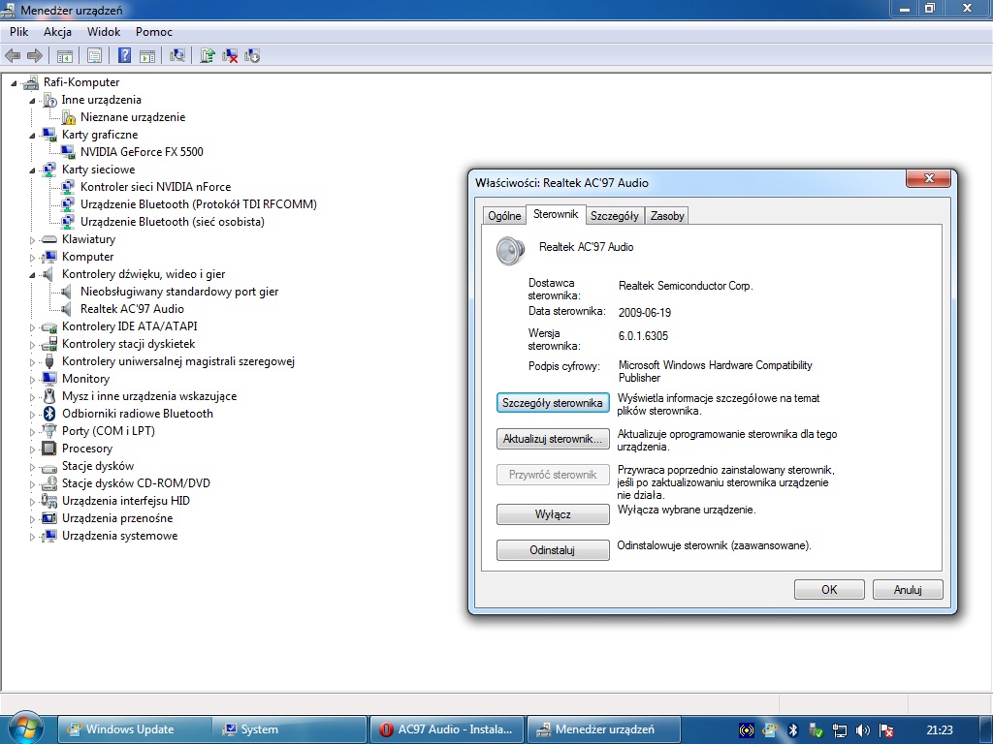This screenshot has width=993, height=744.
Task: Expand the Porty (COM i LPT) node
Action: click(x=32, y=431)
